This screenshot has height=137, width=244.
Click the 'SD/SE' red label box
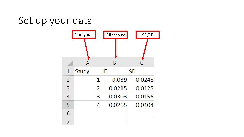[148, 35]
